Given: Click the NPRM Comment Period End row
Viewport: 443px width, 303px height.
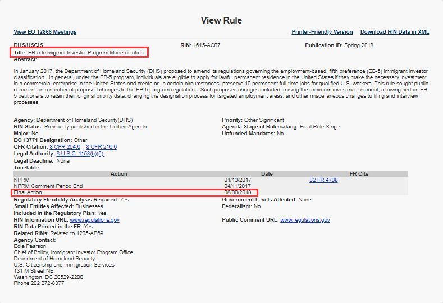Looking at the screenshot, I should (x=48, y=186).
